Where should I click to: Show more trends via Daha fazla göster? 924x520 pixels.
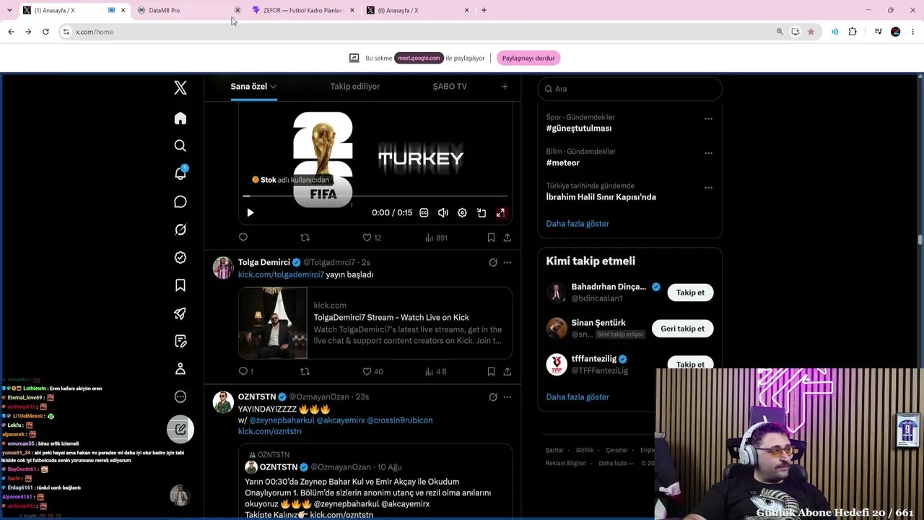coord(577,224)
